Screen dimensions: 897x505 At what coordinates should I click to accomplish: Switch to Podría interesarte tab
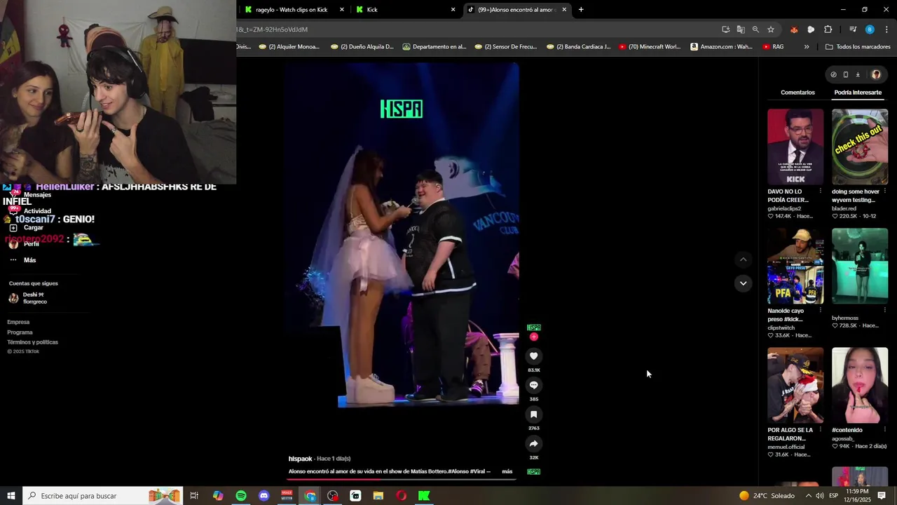[858, 93]
